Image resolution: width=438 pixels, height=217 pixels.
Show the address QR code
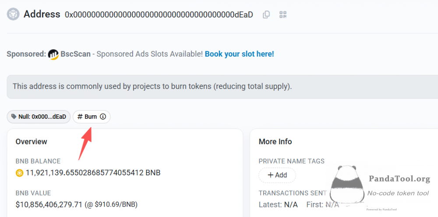coord(283,14)
